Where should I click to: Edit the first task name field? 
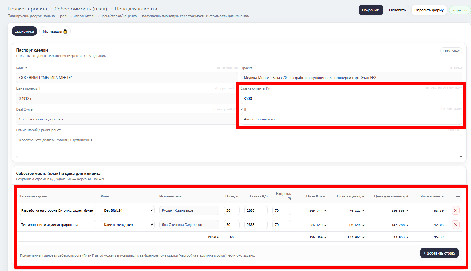tap(57, 210)
